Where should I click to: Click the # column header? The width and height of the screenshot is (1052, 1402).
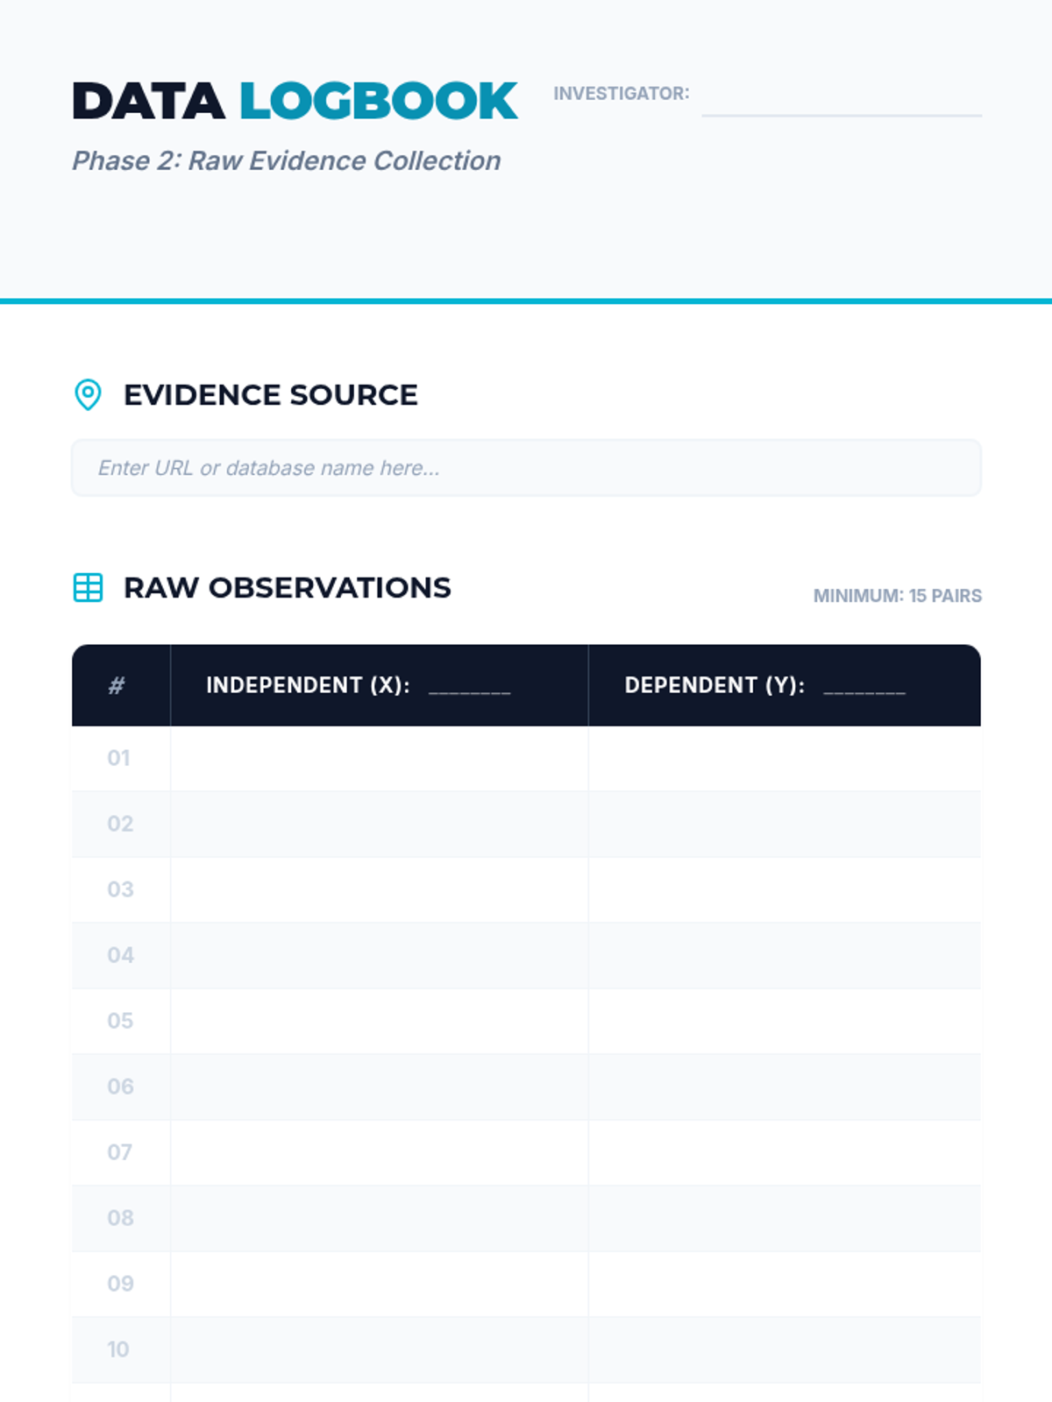pos(117,685)
